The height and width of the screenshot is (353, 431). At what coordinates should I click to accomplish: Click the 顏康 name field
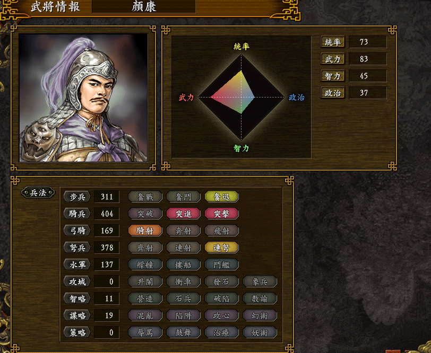click(144, 6)
